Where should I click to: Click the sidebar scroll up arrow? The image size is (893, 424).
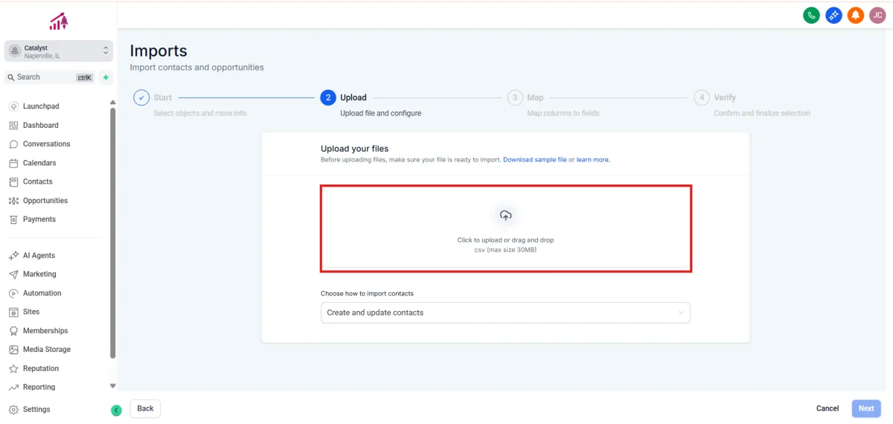pyautogui.click(x=113, y=102)
